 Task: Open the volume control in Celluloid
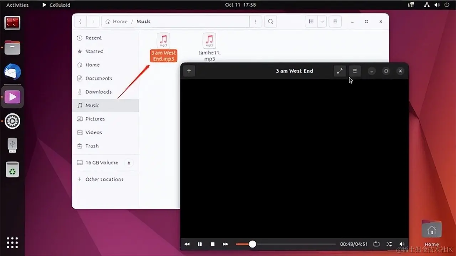(402, 244)
